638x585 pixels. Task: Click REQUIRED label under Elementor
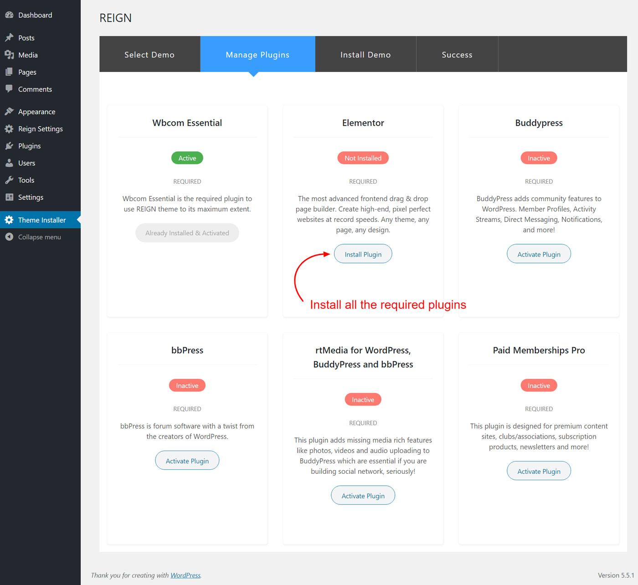(363, 181)
